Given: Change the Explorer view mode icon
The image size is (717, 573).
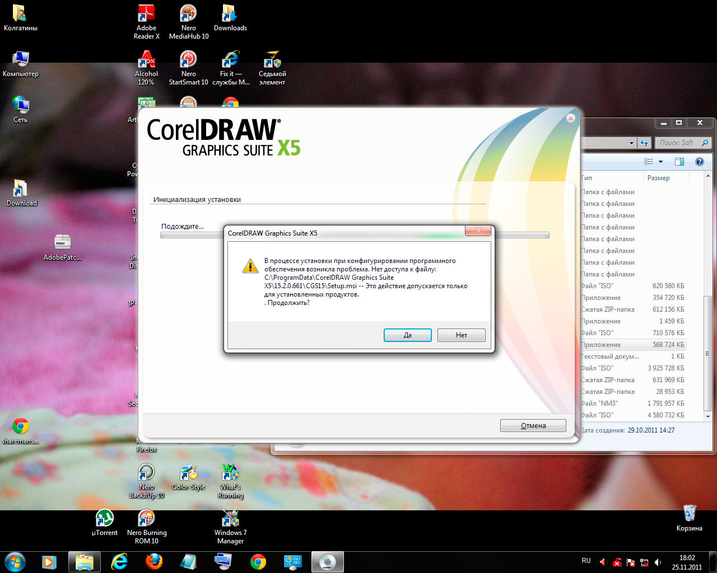Looking at the screenshot, I should [649, 162].
